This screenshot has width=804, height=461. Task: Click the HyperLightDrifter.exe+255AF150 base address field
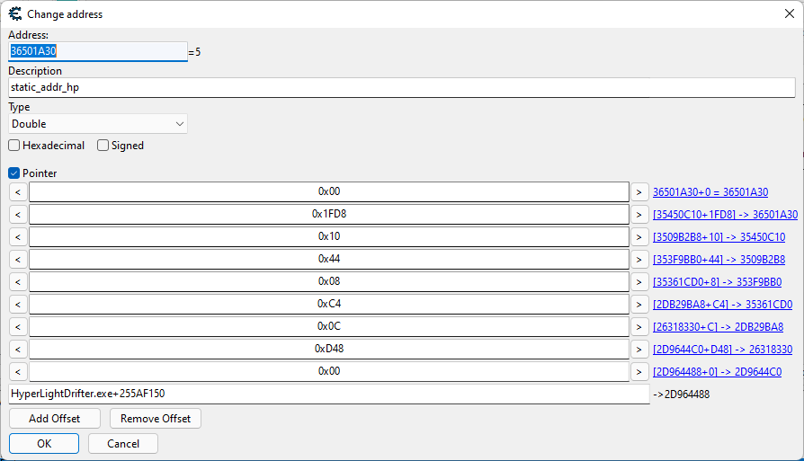[x=328, y=395]
